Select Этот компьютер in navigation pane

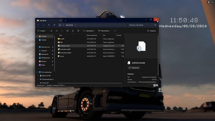45,72
